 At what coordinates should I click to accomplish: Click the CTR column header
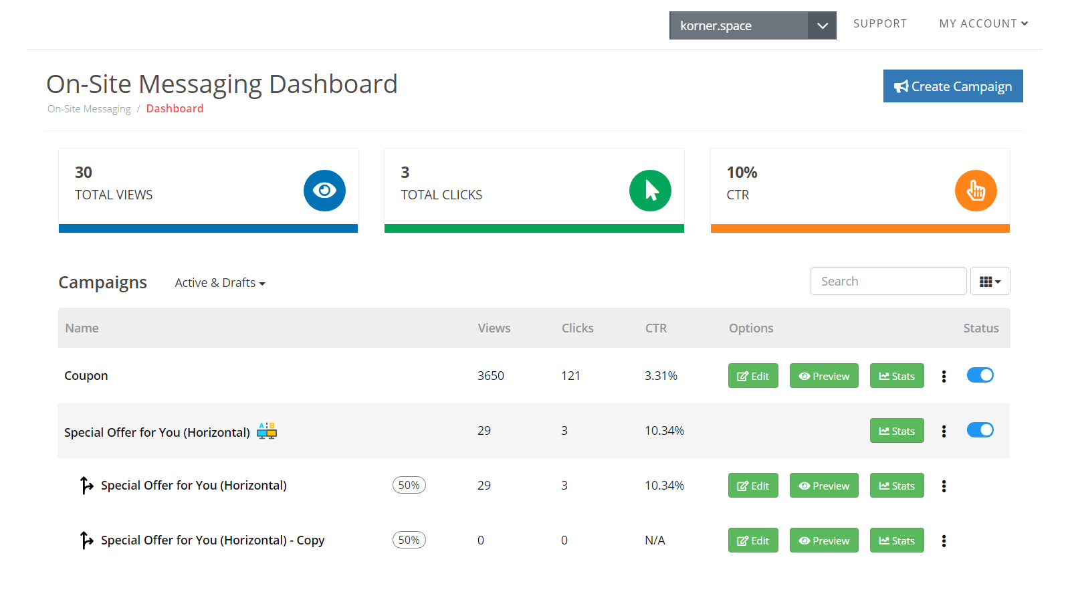pos(656,328)
